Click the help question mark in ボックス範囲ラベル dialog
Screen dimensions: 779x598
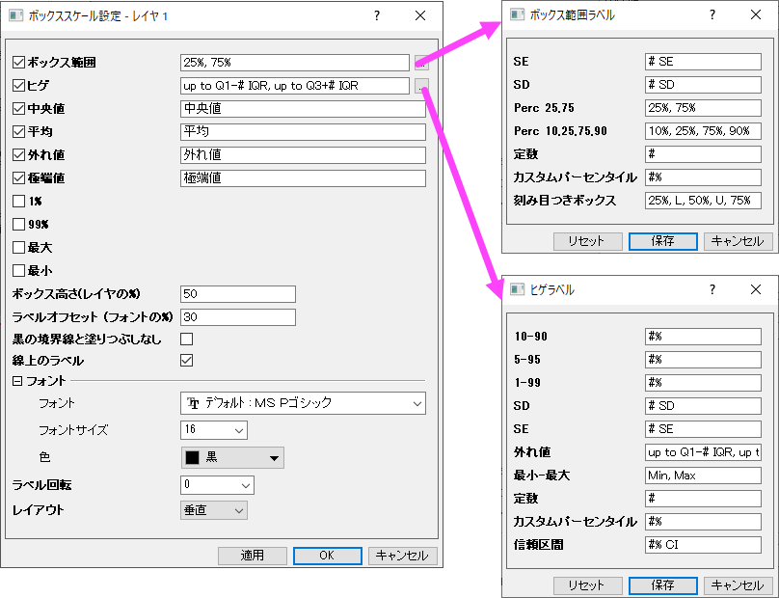(712, 14)
